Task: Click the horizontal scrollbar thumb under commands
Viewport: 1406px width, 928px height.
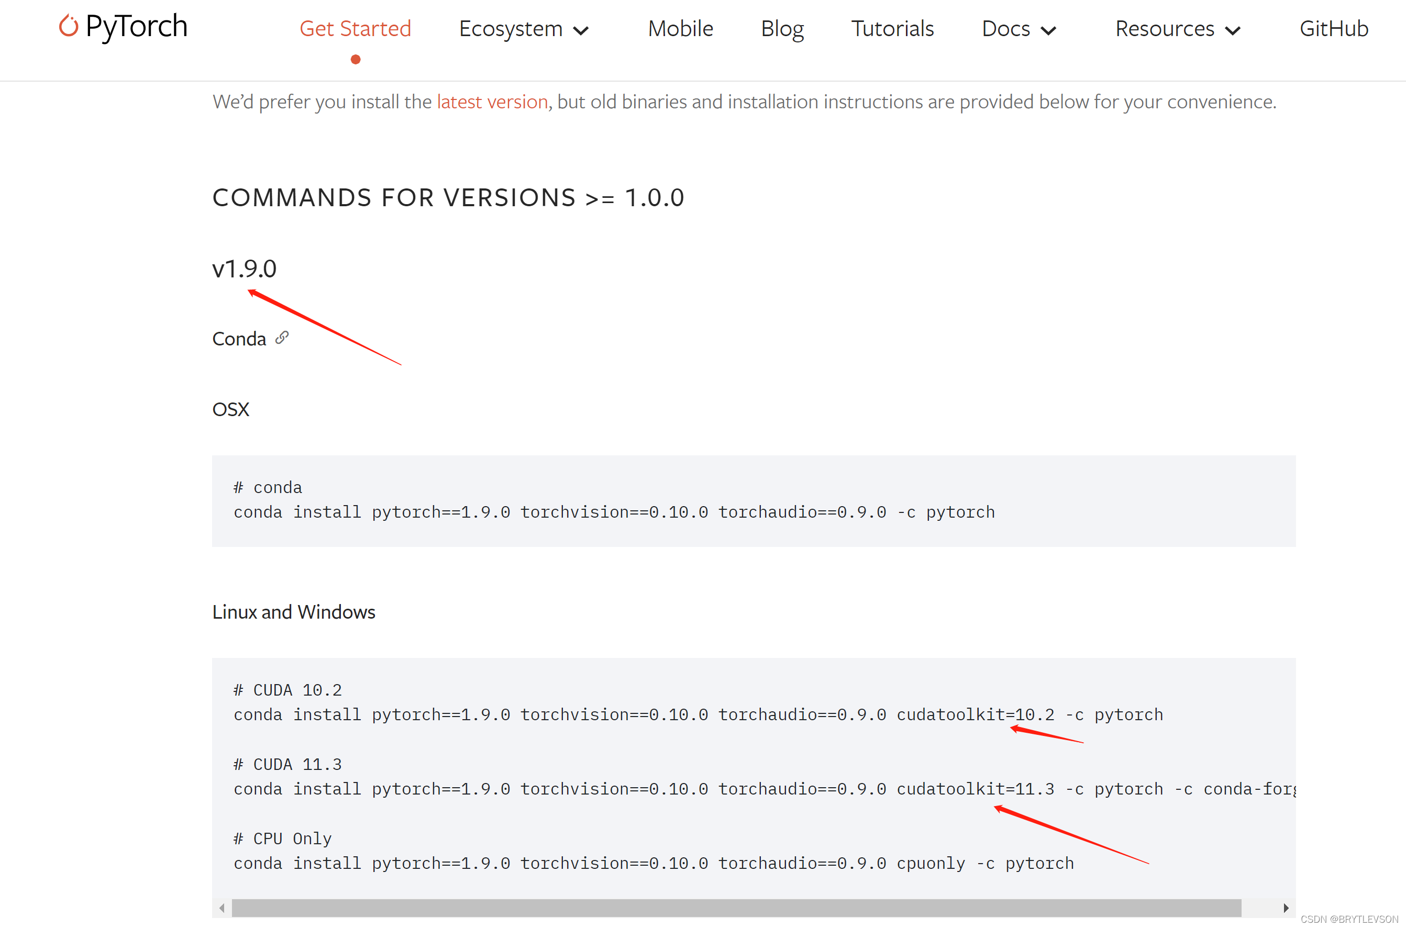Action: pos(736,908)
